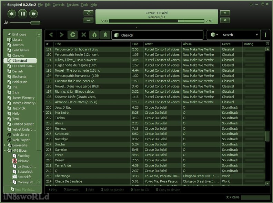Open the Fluxblog bookmark
The width and height of the screenshot is (273, 203).
[23, 156]
